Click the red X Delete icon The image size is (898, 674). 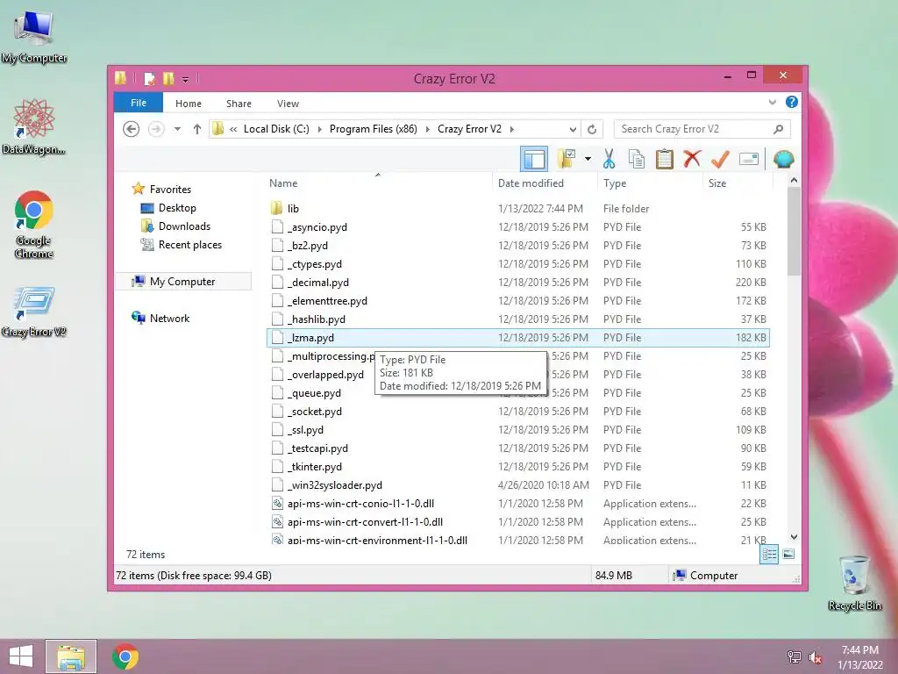pos(692,159)
